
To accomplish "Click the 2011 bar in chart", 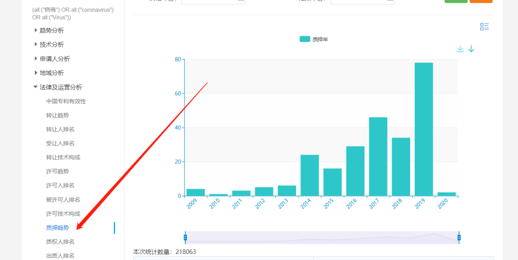I will pos(241,194).
